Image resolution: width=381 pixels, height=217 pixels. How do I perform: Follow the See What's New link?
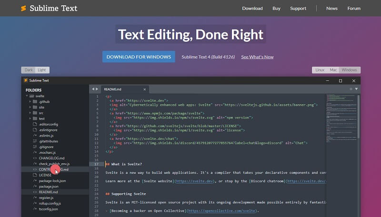tap(257, 57)
